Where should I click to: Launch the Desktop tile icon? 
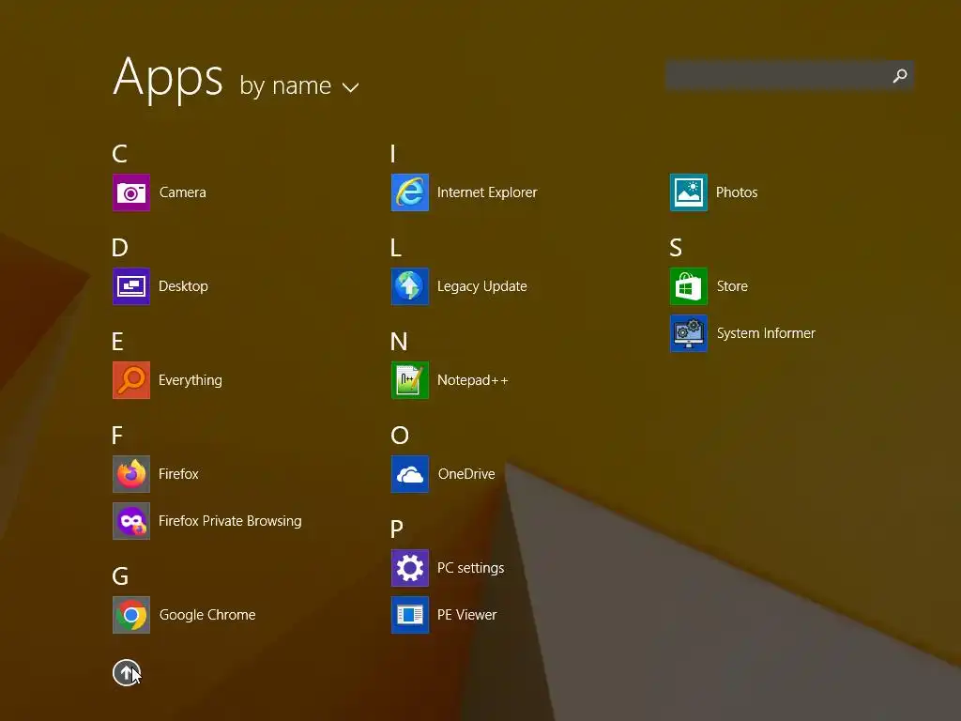click(x=131, y=286)
